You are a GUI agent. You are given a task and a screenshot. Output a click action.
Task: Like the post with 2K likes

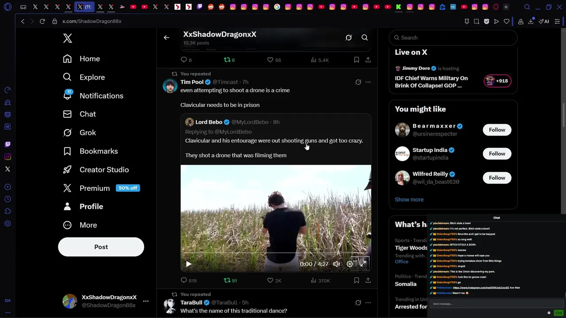(274, 280)
